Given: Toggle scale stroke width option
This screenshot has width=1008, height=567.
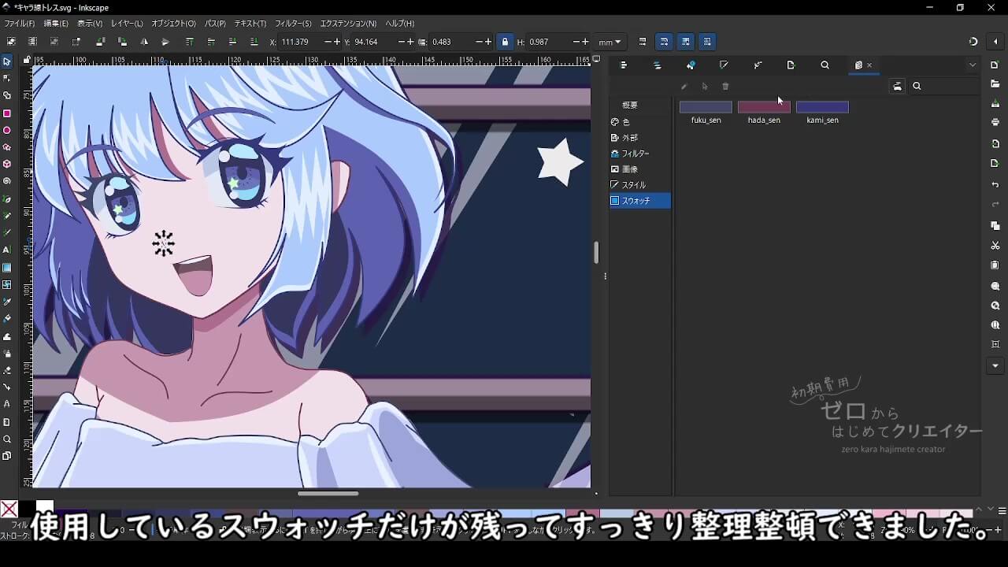Looking at the screenshot, I should click(x=643, y=42).
